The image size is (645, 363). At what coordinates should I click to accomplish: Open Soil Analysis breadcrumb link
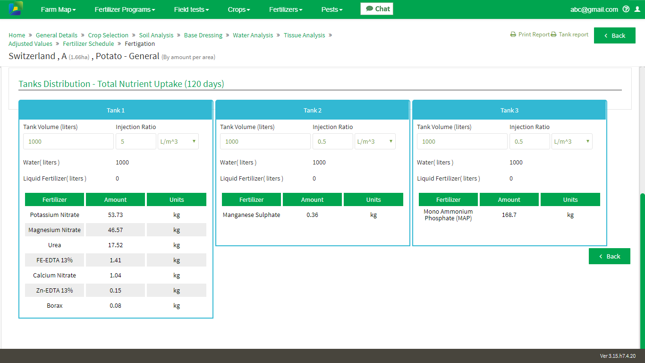[x=156, y=35]
